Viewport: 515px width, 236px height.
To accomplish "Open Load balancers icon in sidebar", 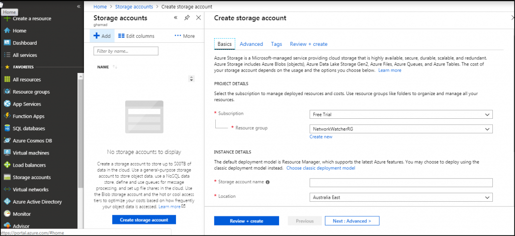I will [x=7, y=165].
